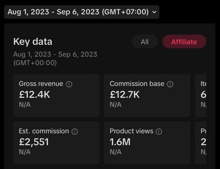The image size is (220, 169).
Task: Click info icon beside Commission base
Action: pyautogui.click(x=170, y=84)
